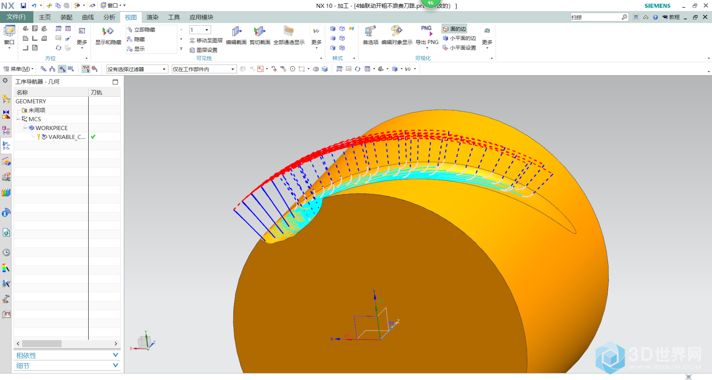
Task: Select GEOMETRY root in navigator
Action: pos(31,101)
